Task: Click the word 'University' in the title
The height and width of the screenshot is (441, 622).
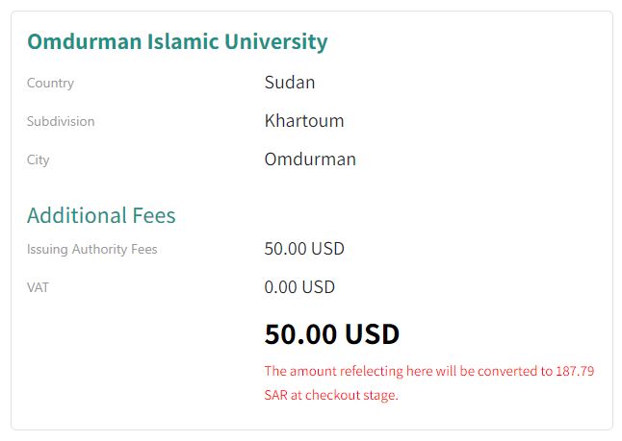Action: click(275, 41)
